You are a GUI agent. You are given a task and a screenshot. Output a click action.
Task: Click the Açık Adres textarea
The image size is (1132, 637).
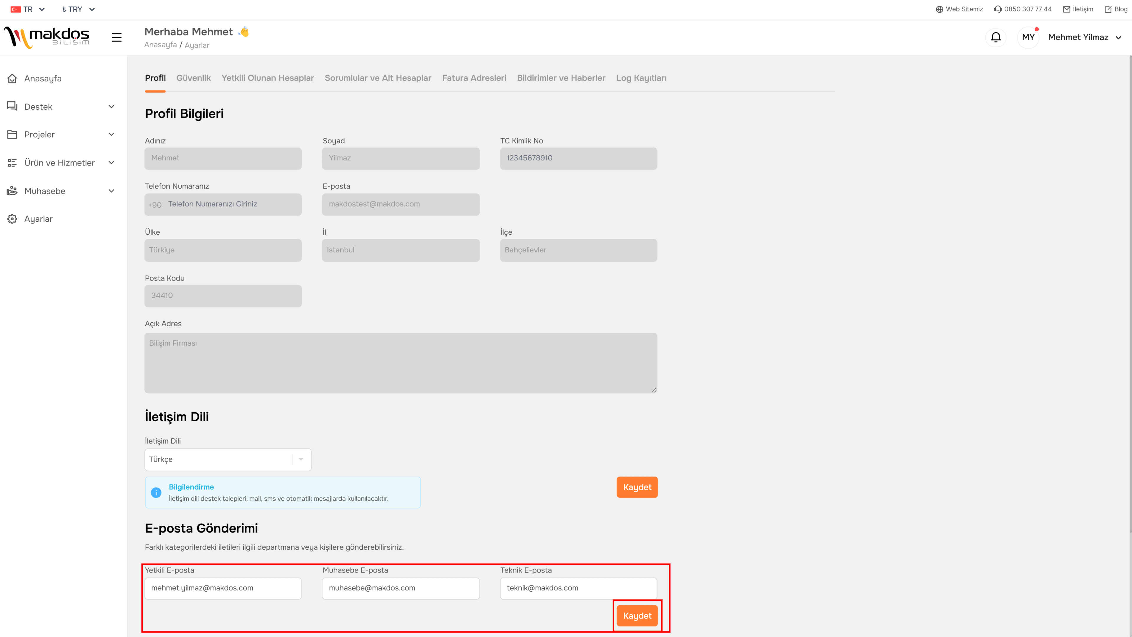pos(401,363)
